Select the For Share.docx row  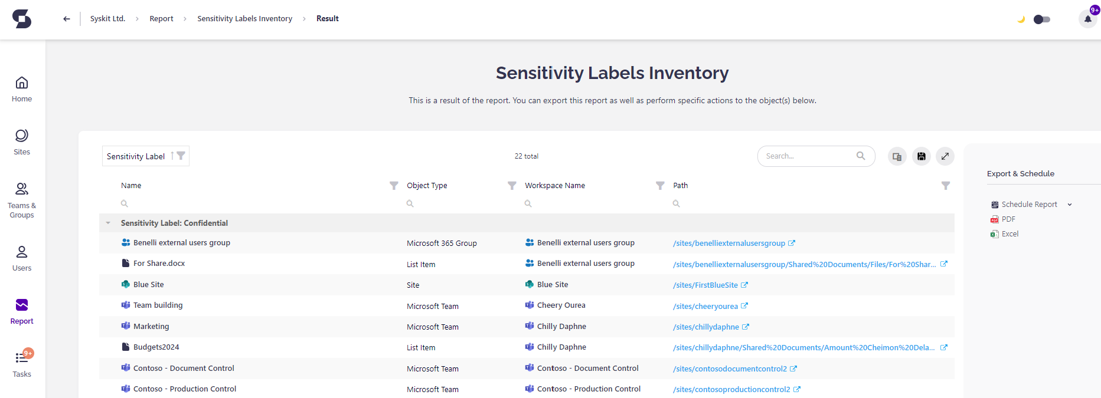tap(527, 264)
